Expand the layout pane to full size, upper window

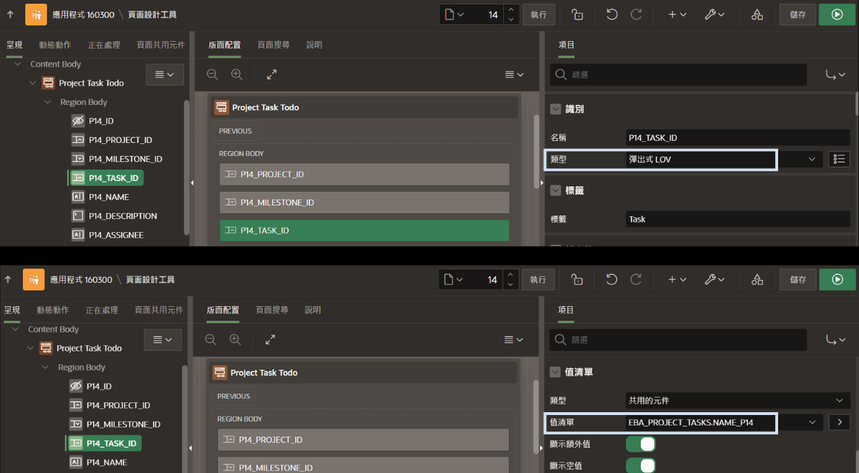pos(271,74)
